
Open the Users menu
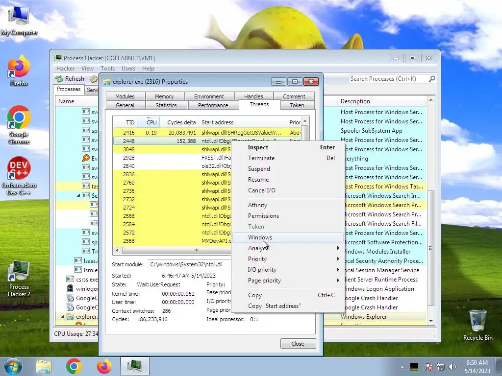128,69
